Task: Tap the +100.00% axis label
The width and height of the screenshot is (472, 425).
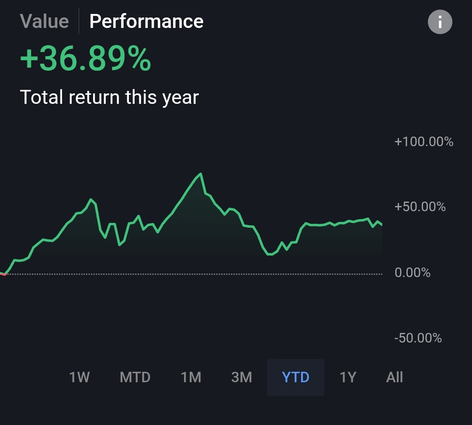Action: pyautogui.click(x=424, y=141)
